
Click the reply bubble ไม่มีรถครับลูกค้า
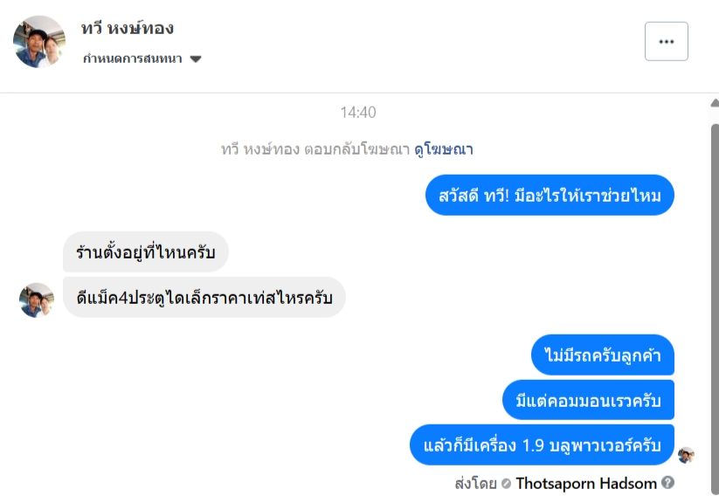603,355
